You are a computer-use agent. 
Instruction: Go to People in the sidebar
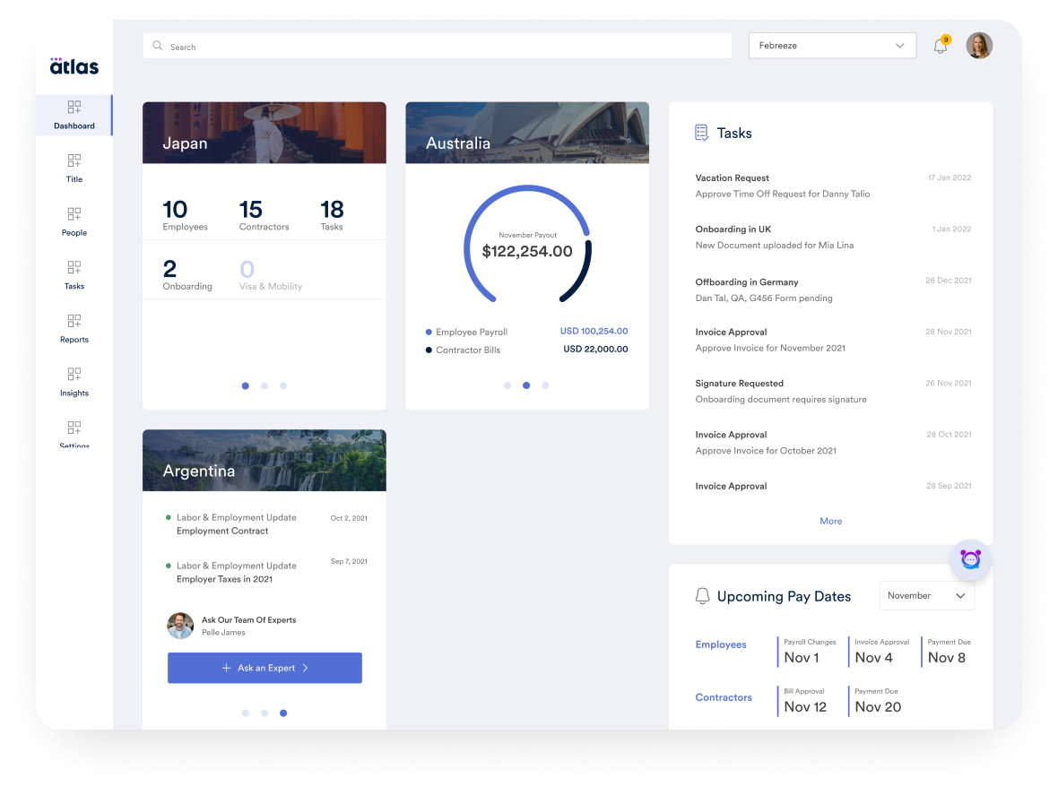coord(74,222)
